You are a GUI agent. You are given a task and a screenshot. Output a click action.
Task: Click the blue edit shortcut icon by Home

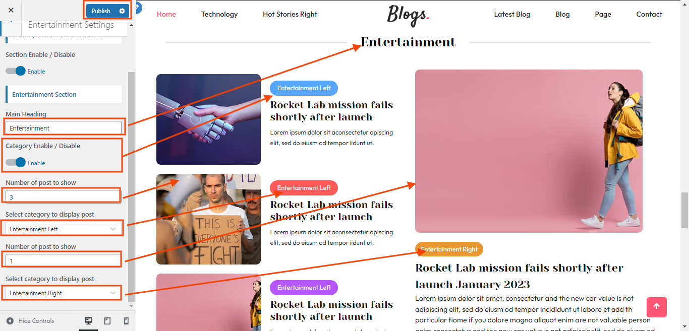point(138,8)
